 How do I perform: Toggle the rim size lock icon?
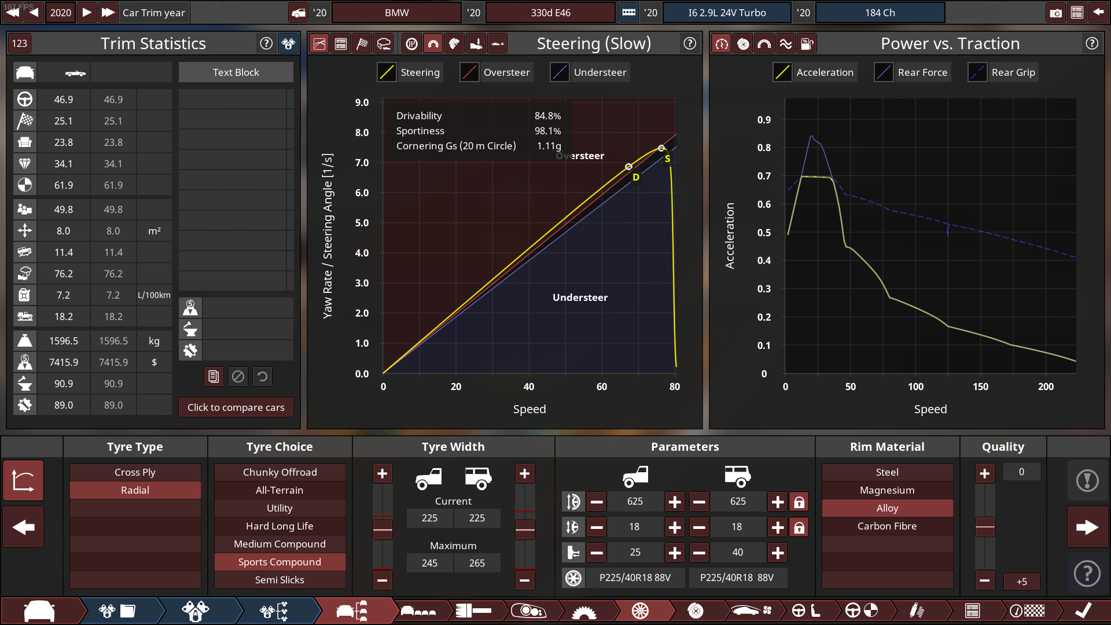click(799, 527)
